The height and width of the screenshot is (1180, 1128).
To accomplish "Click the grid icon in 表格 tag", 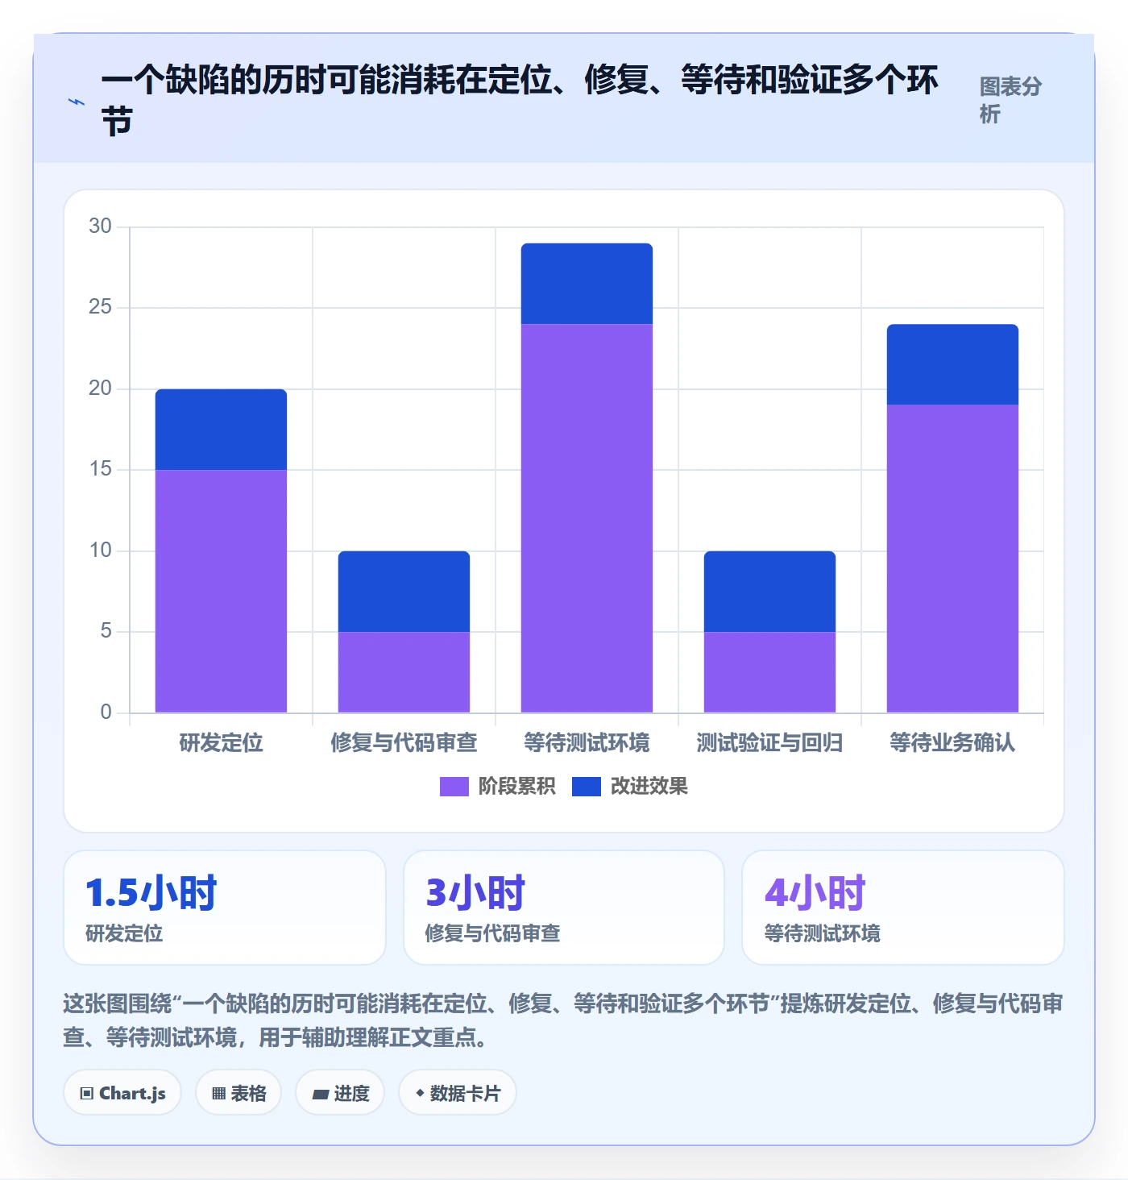I will pyautogui.click(x=218, y=1094).
